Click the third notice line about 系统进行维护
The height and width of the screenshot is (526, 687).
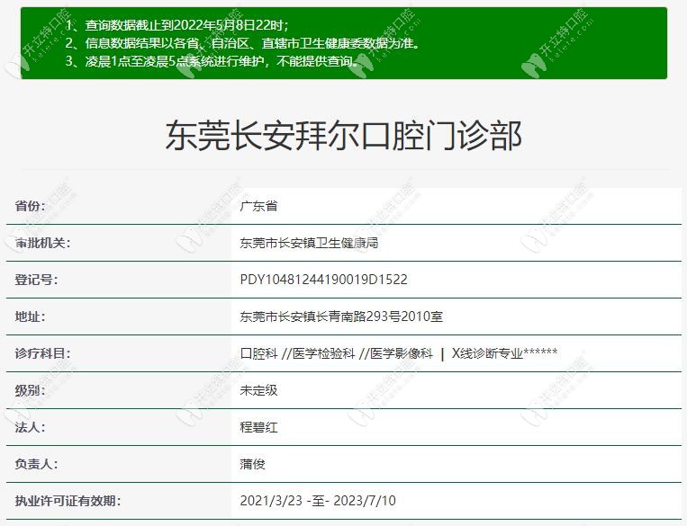212,61
